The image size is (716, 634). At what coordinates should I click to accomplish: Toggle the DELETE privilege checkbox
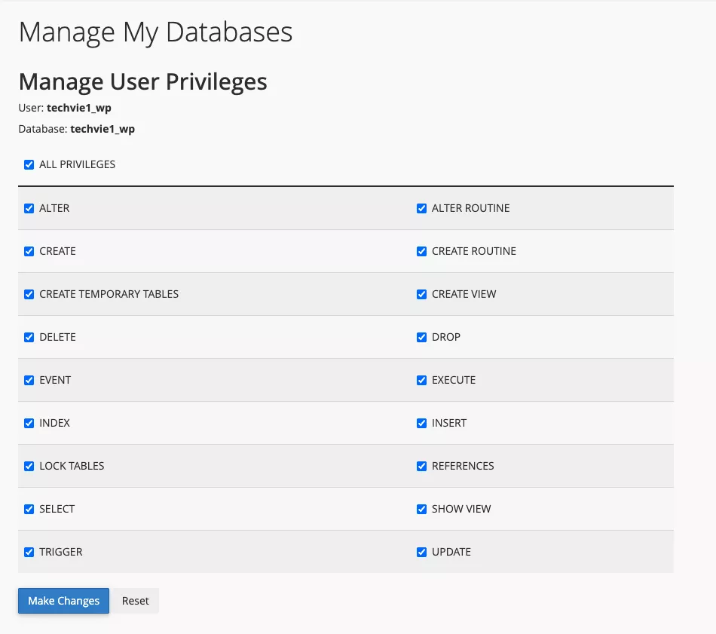pos(29,337)
